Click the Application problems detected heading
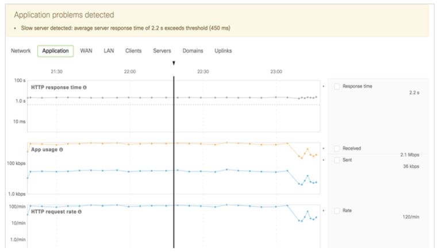Image resolution: width=438 pixels, height=252 pixels. (64, 14)
